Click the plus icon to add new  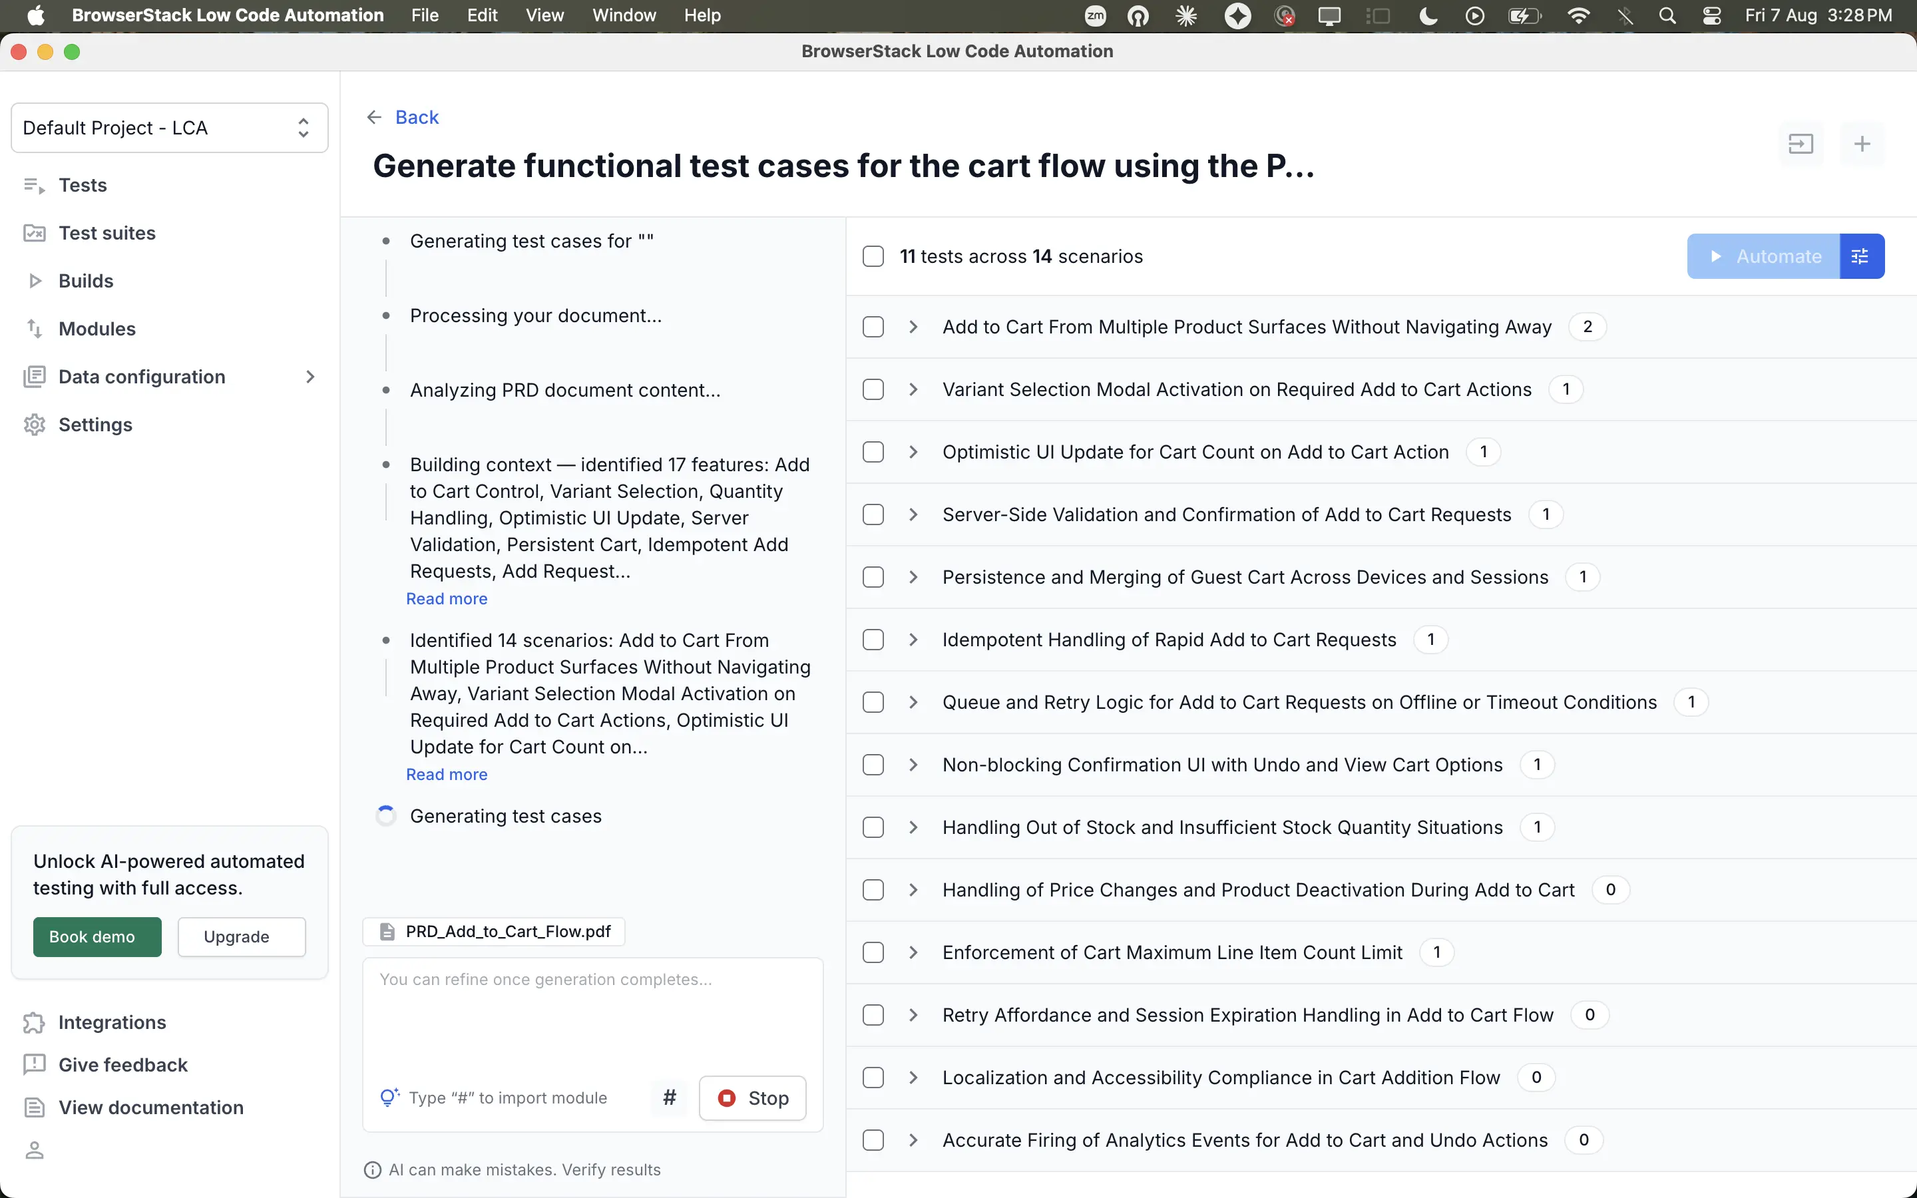point(1862,144)
